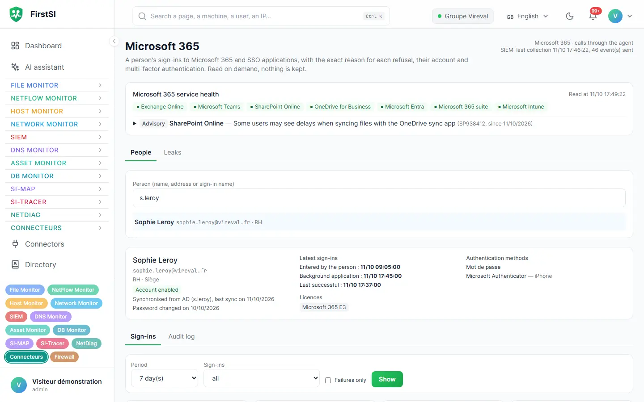Open the English language dropdown

527,16
